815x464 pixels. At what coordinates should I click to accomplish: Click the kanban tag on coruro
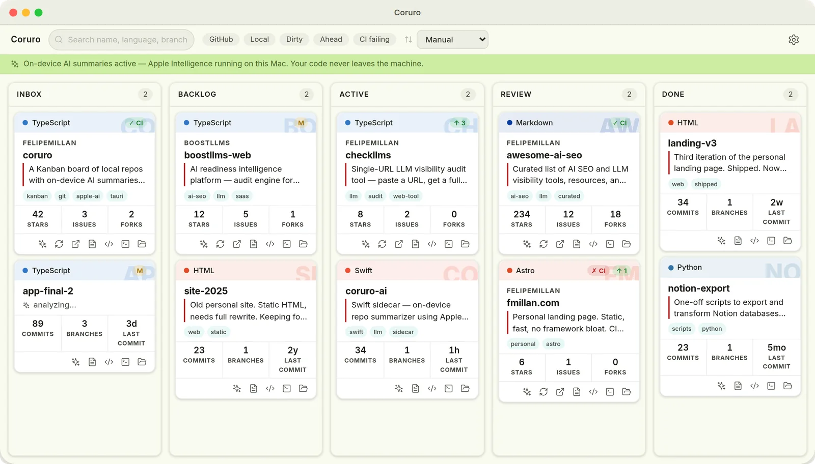tap(37, 196)
